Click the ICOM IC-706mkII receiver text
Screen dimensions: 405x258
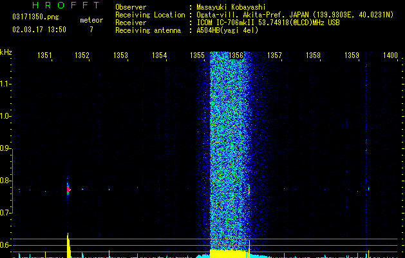point(268,23)
